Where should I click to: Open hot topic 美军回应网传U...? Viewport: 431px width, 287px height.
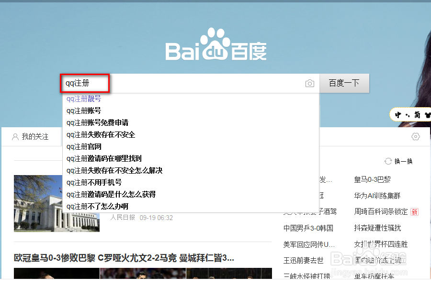309,244
